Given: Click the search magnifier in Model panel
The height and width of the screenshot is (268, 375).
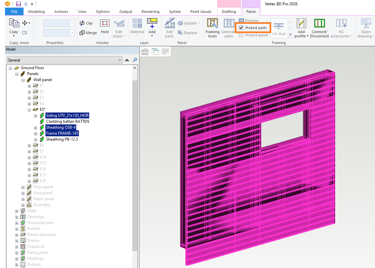Looking at the screenshot, I should click(x=135, y=60).
